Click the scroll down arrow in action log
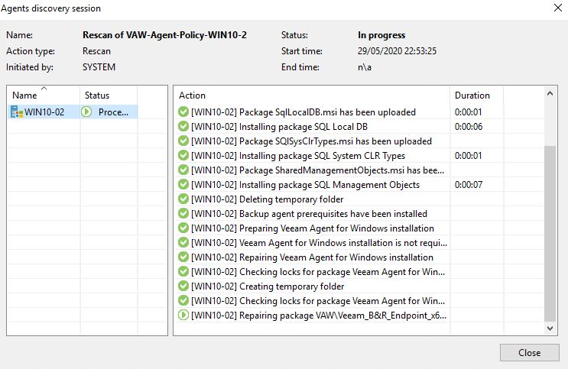 [550, 328]
